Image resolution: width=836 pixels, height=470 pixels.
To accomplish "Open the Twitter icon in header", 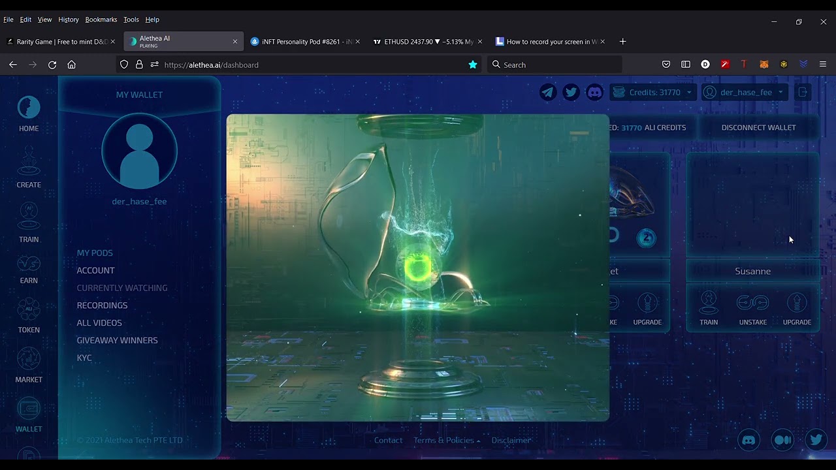I will 571,92.
